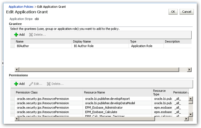Click the 'Application Role' type cell

coord(146,46)
